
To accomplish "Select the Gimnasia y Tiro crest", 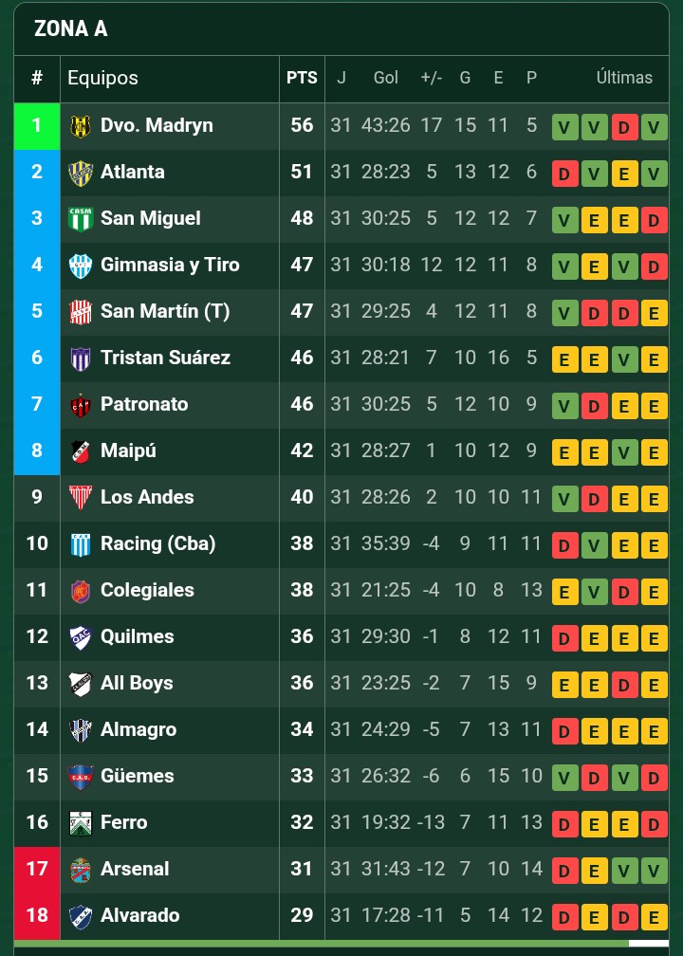I will [81, 266].
